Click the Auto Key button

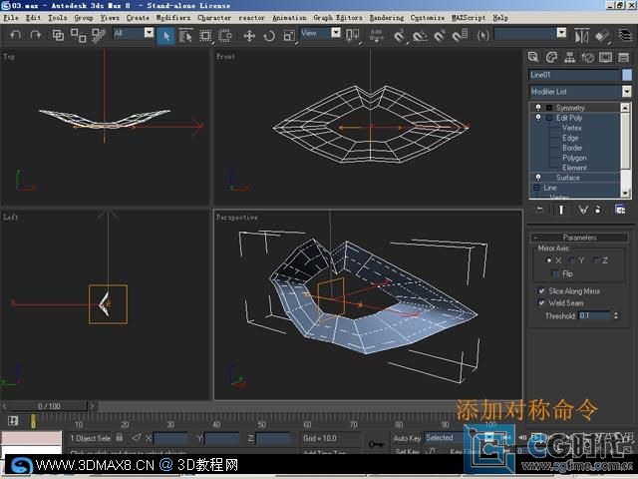407,438
